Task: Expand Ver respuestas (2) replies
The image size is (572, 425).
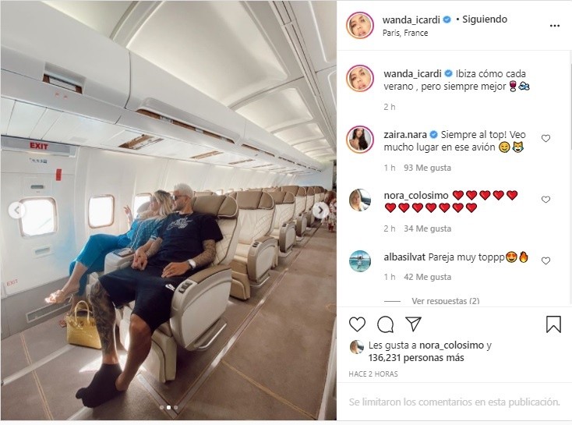Action: coord(446,301)
